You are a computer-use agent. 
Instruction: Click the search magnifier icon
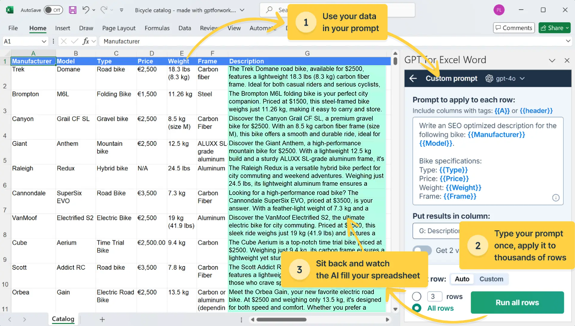point(269,10)
